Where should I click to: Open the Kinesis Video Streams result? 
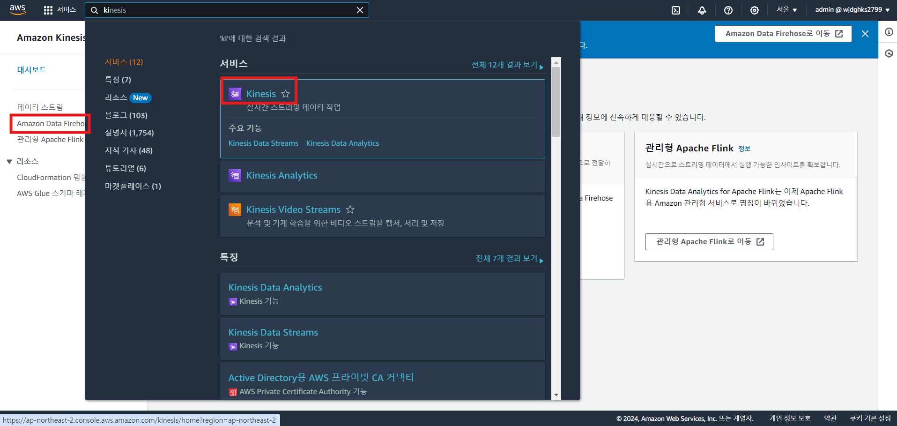coord(293,209)
